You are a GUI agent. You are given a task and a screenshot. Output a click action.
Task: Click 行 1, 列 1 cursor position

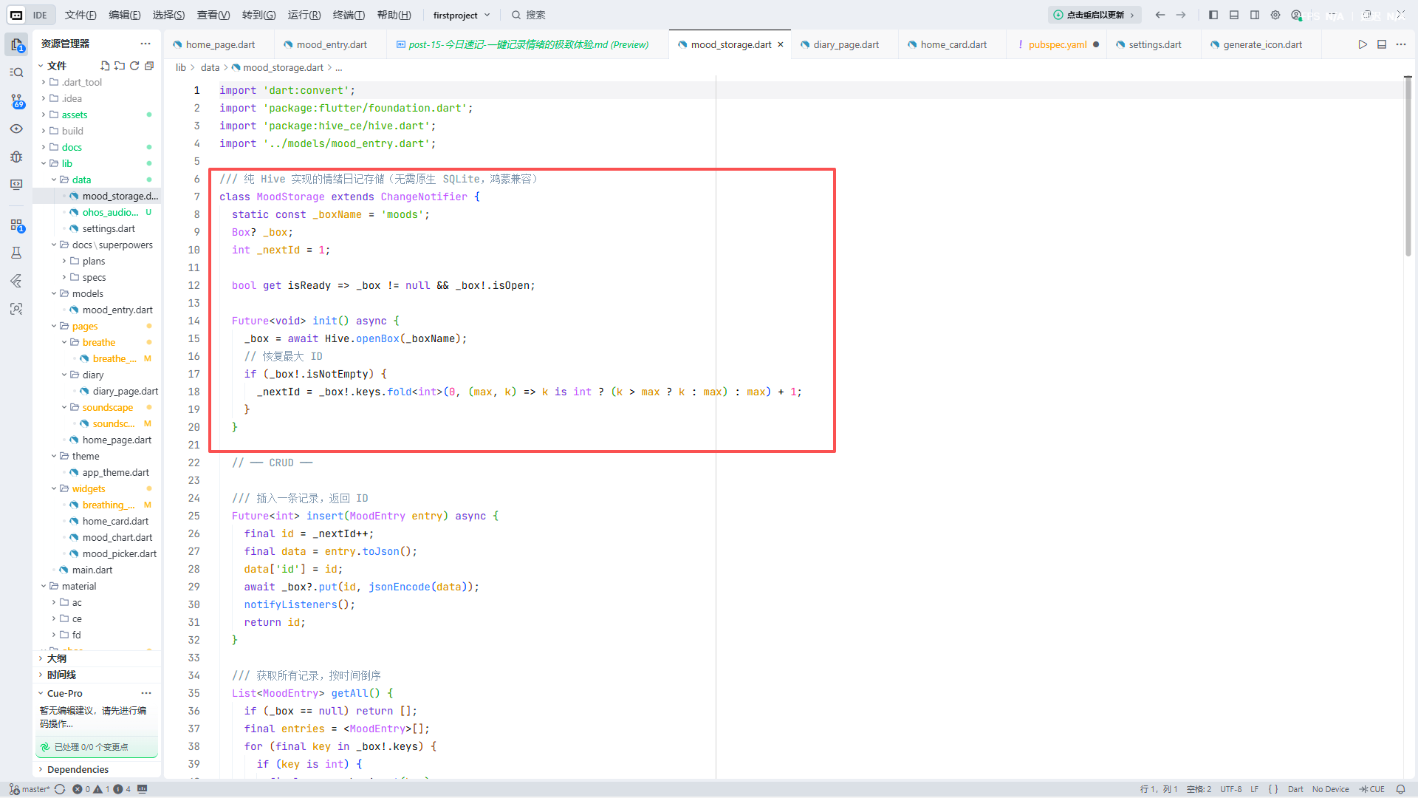1158,789
